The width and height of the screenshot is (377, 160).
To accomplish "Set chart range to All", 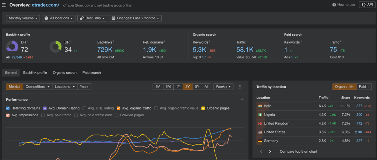I will [x=207, y=87].
